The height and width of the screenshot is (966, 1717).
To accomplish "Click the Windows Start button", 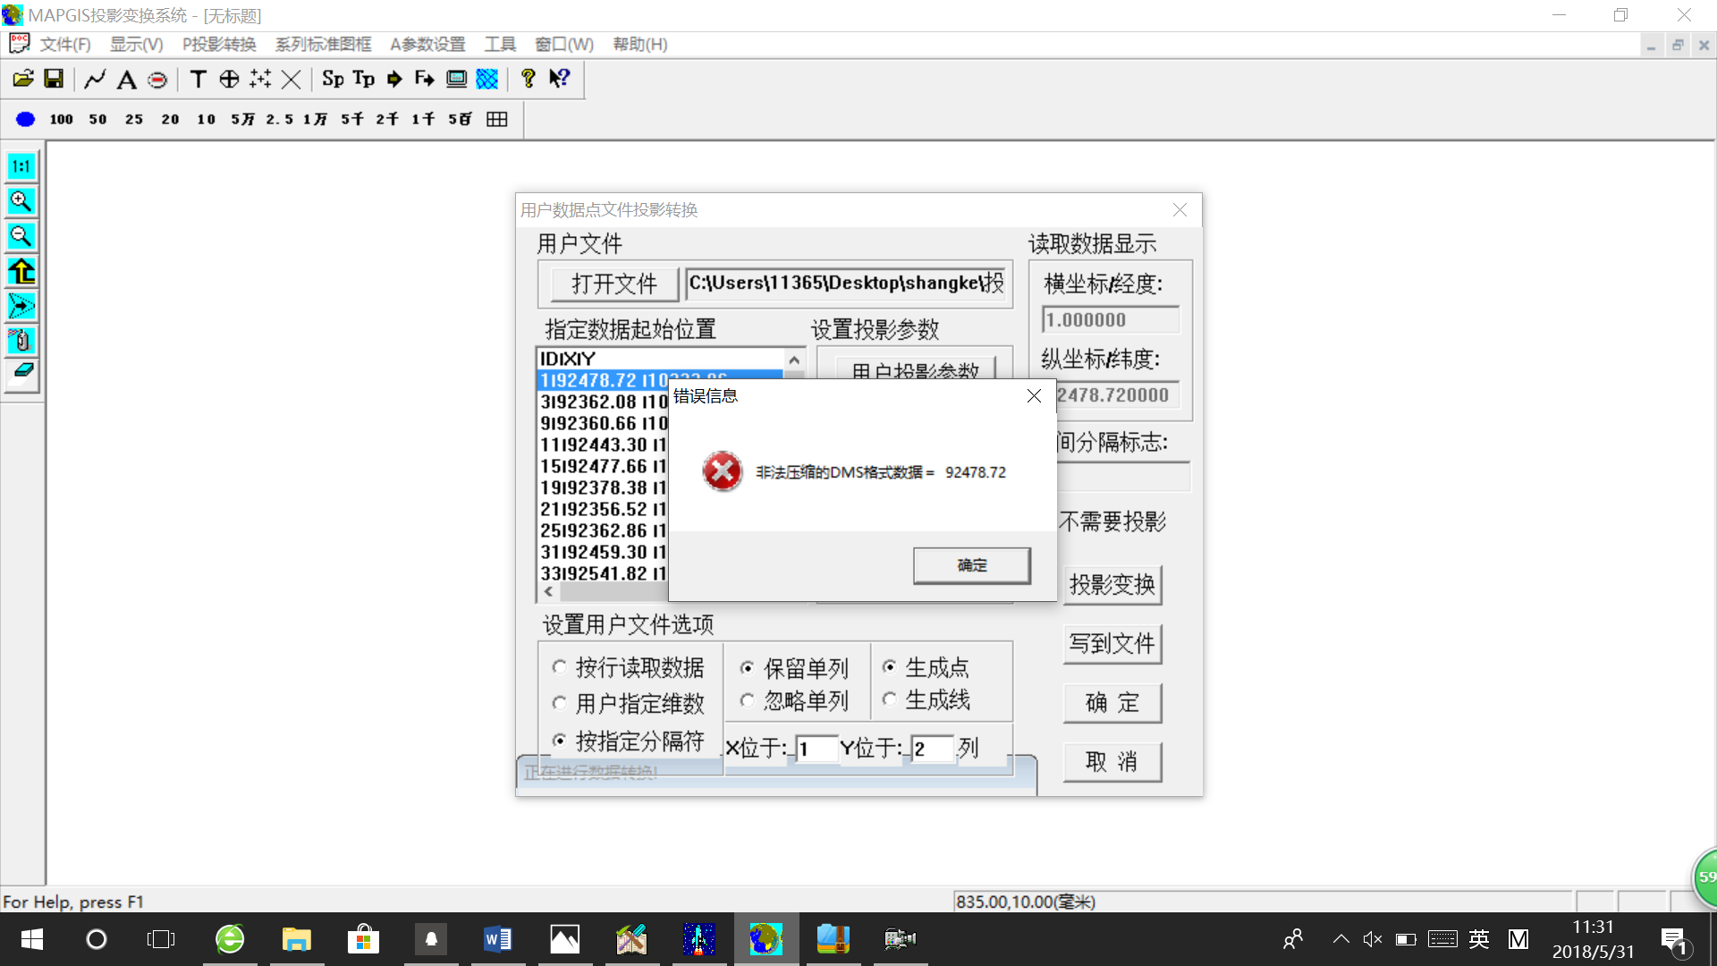I will click(31, 939).
